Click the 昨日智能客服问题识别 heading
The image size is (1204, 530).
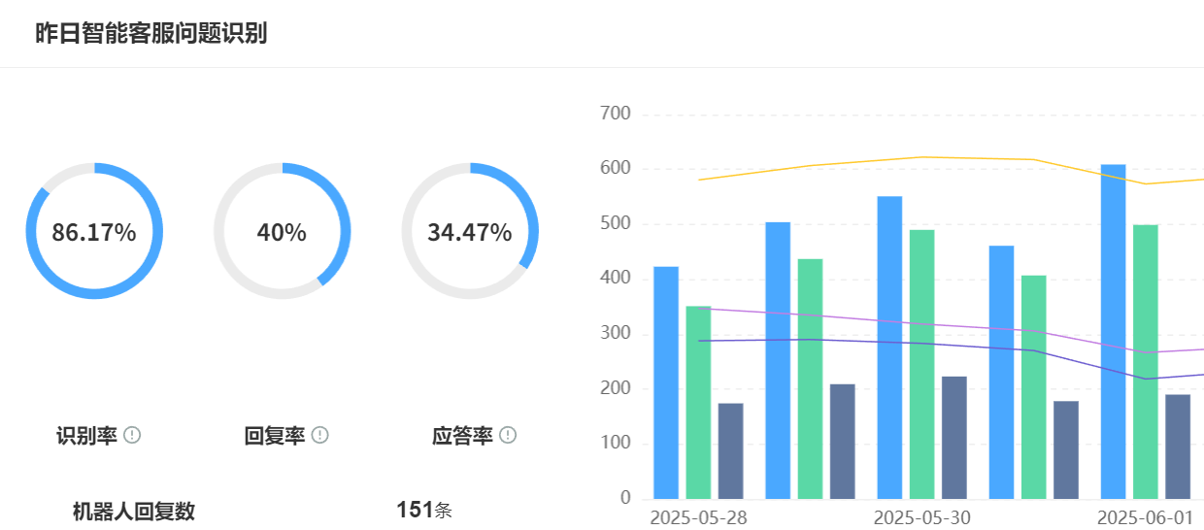(151, 33)
